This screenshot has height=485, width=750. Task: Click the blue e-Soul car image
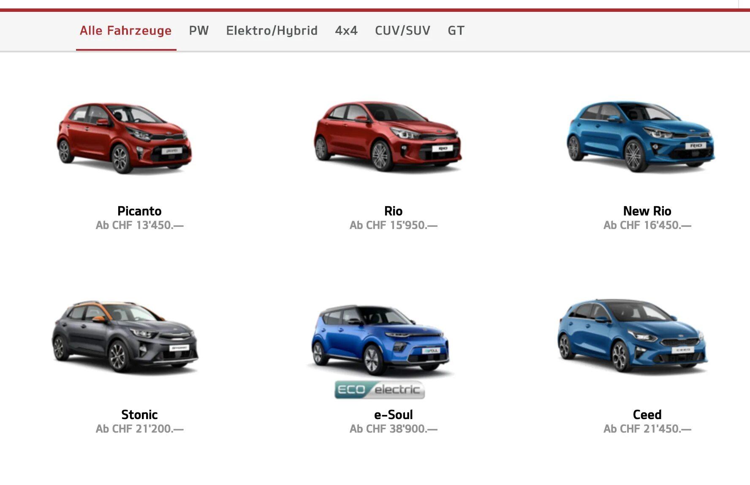pos(380,340)
